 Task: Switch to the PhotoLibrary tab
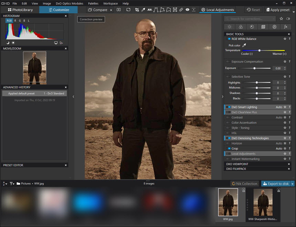click(20, 10)
